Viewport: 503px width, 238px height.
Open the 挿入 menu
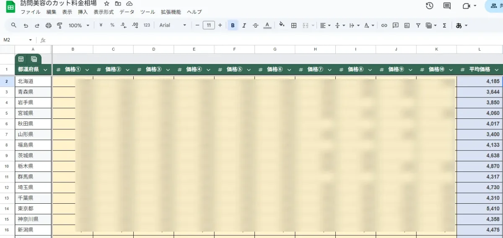pyautogui.click(x=83, y=12)
